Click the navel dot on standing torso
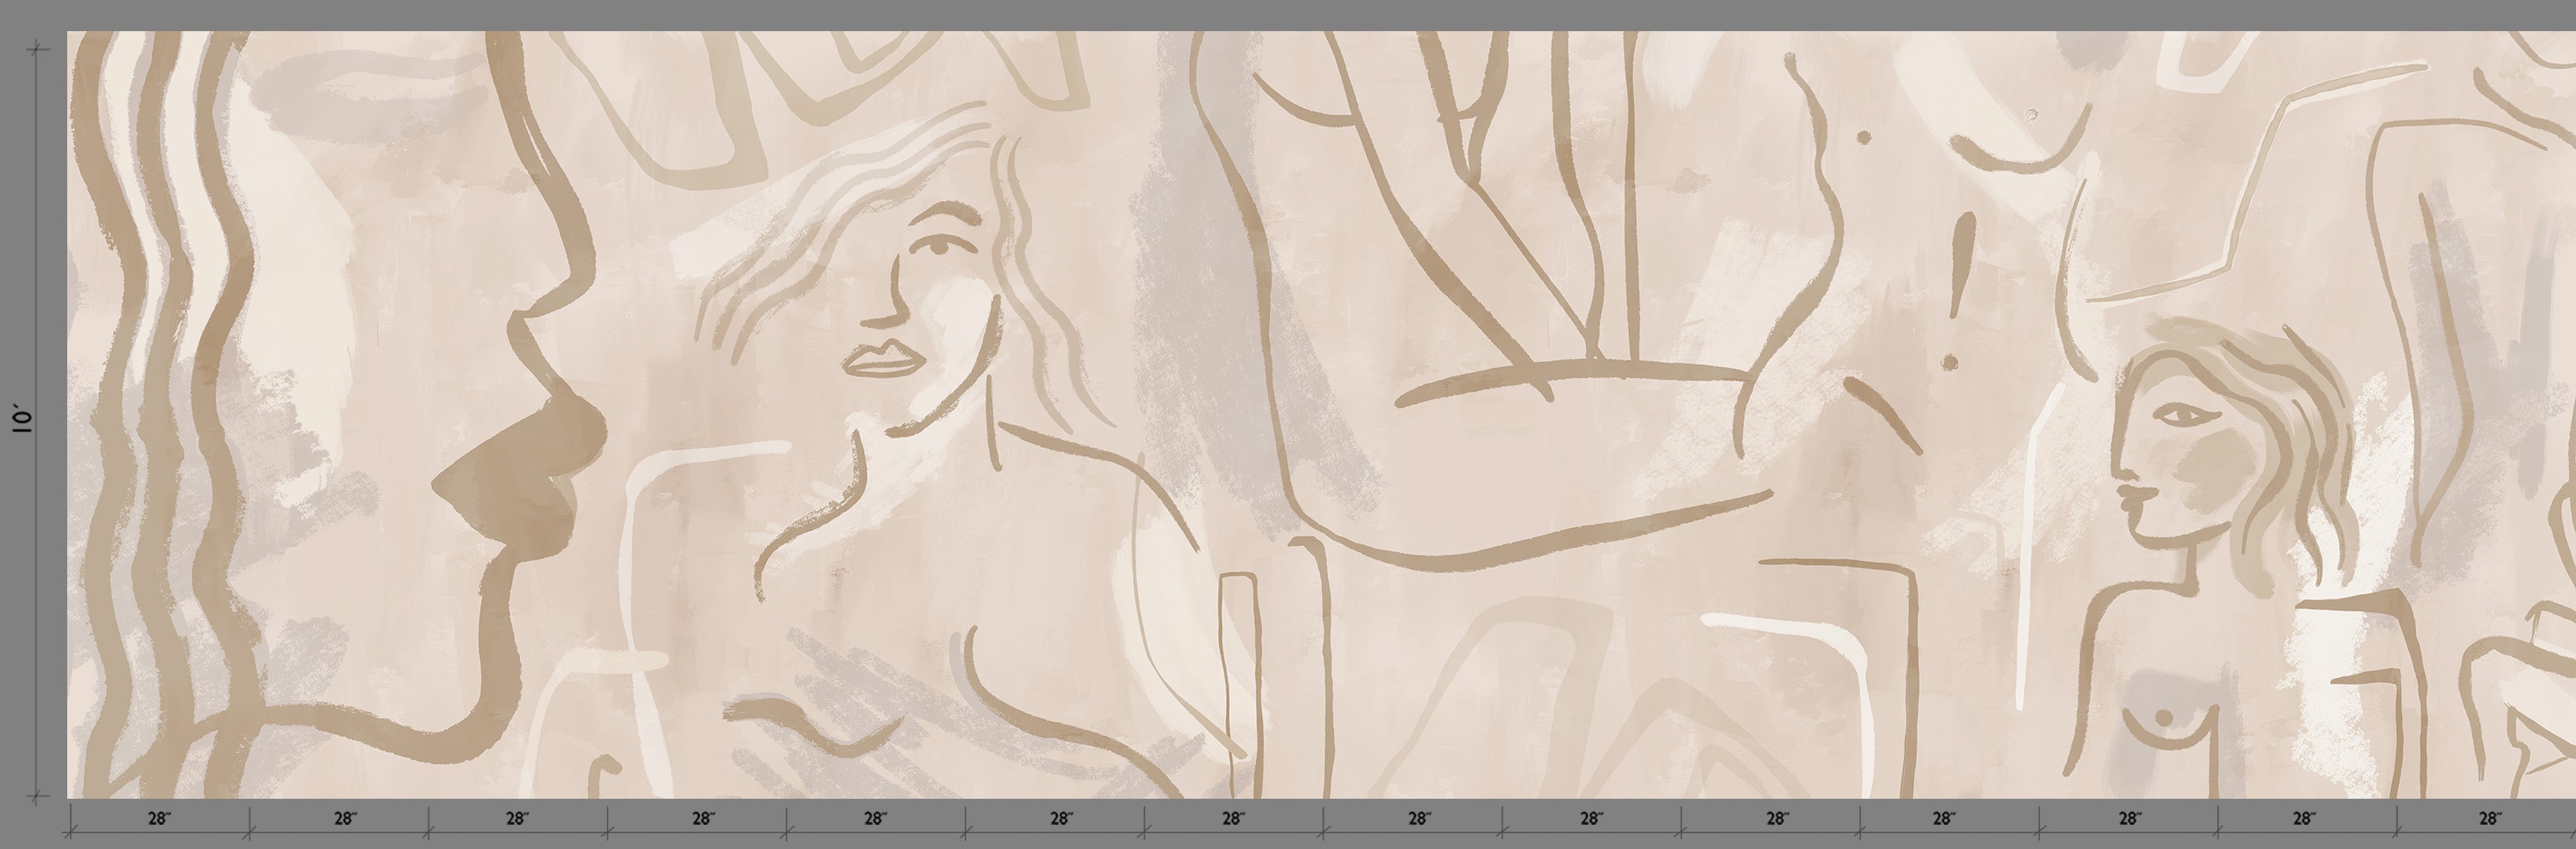This screenshot has width=2576, height=849. click(1949, 362)
